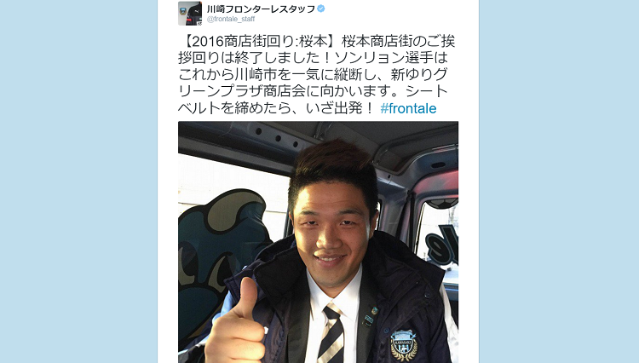Follow the #frontale hashtag link
The width and height of the screenshot is (639, 363).
click(408, 108)
